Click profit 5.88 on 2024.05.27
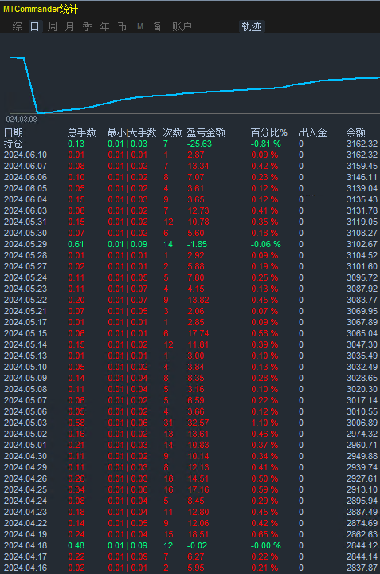The image size is (380, 574). (196, 266)
